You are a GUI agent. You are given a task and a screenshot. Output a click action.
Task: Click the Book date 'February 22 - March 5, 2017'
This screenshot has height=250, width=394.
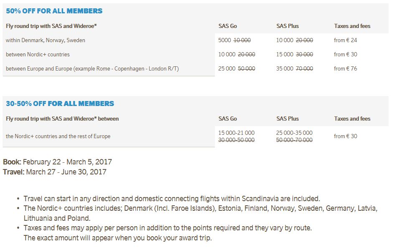[67, 162]
